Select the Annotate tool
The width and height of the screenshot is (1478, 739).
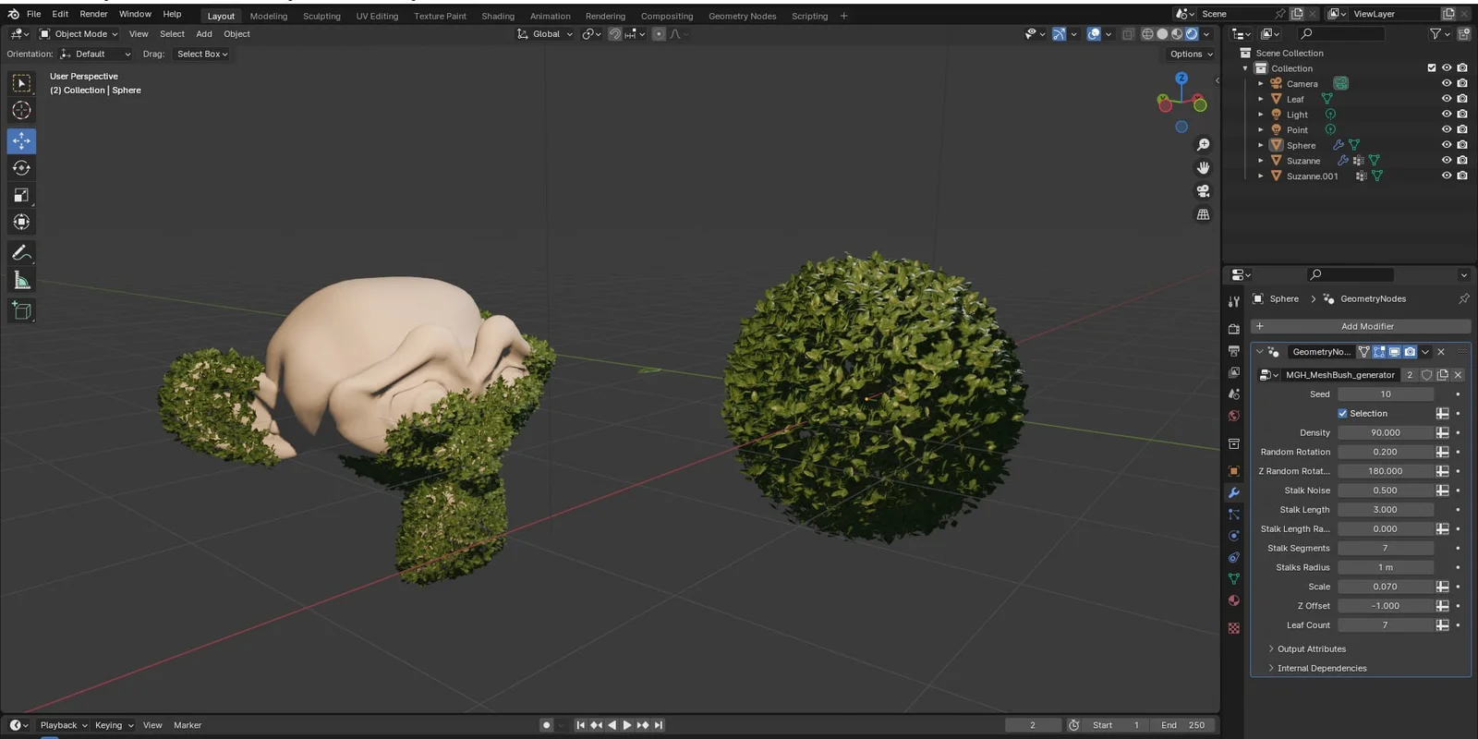click(21, 252)
